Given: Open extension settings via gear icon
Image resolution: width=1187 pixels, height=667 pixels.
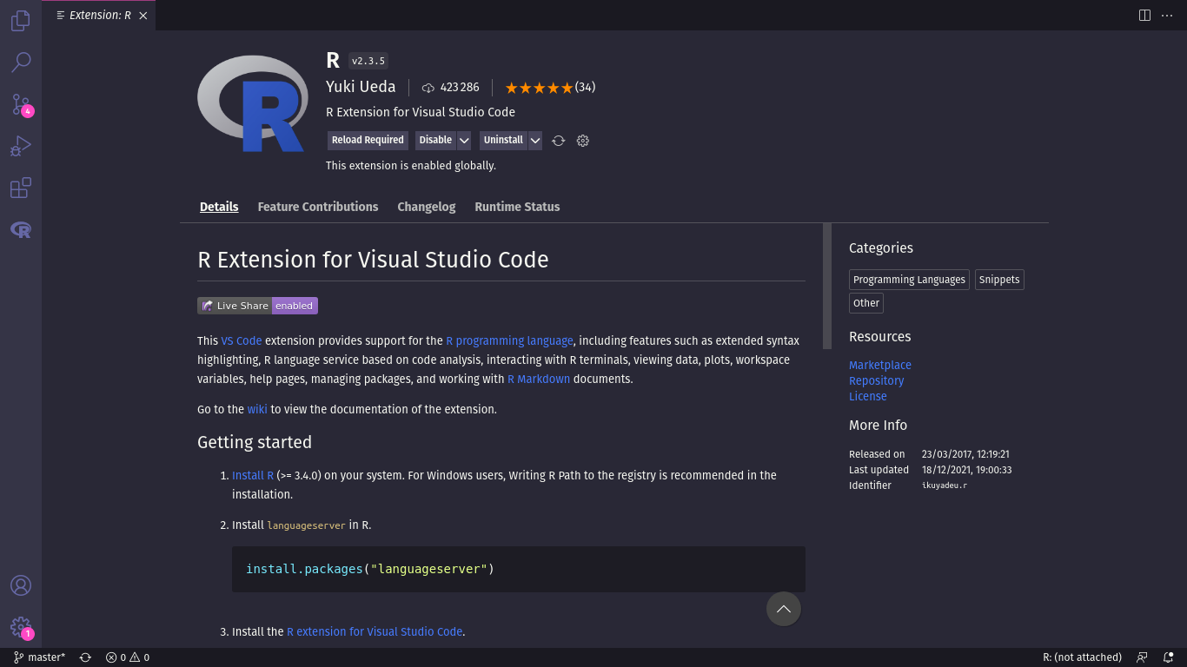Looking at the screenshot, I should tap(582, 140).
